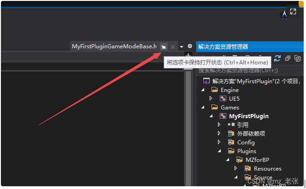Viewport: 306px width, 189px height.
Task: Click the round badge icon beside fullscreen
Action: point(284,15)
